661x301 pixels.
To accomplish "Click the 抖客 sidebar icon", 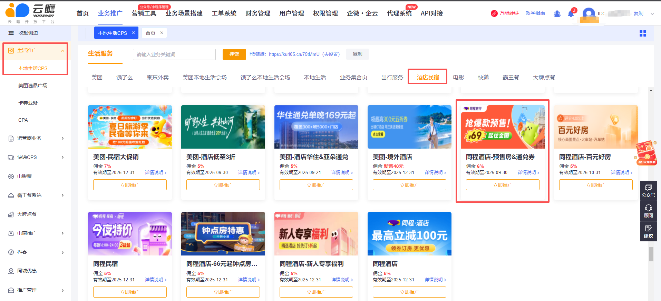I will (11, 252).
